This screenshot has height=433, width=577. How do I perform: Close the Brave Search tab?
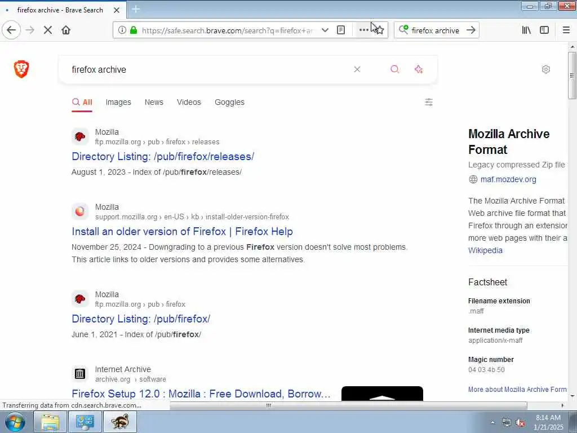117,10
